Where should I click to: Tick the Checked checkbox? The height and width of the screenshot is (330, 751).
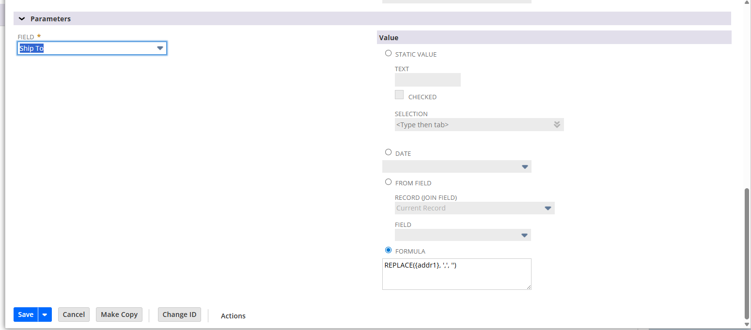[x=399, y=95]
